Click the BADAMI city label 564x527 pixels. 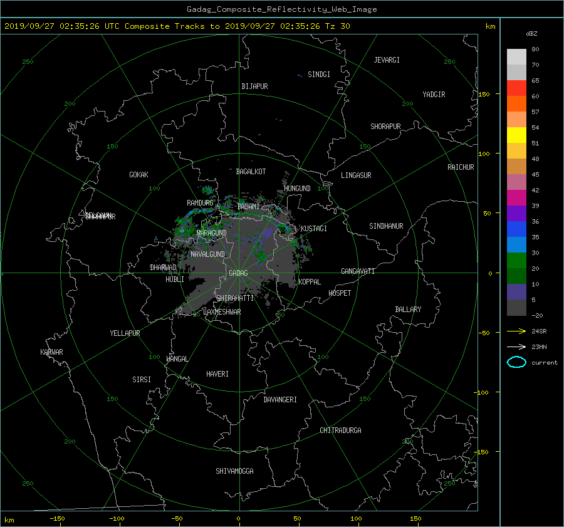tap(248, 207)
